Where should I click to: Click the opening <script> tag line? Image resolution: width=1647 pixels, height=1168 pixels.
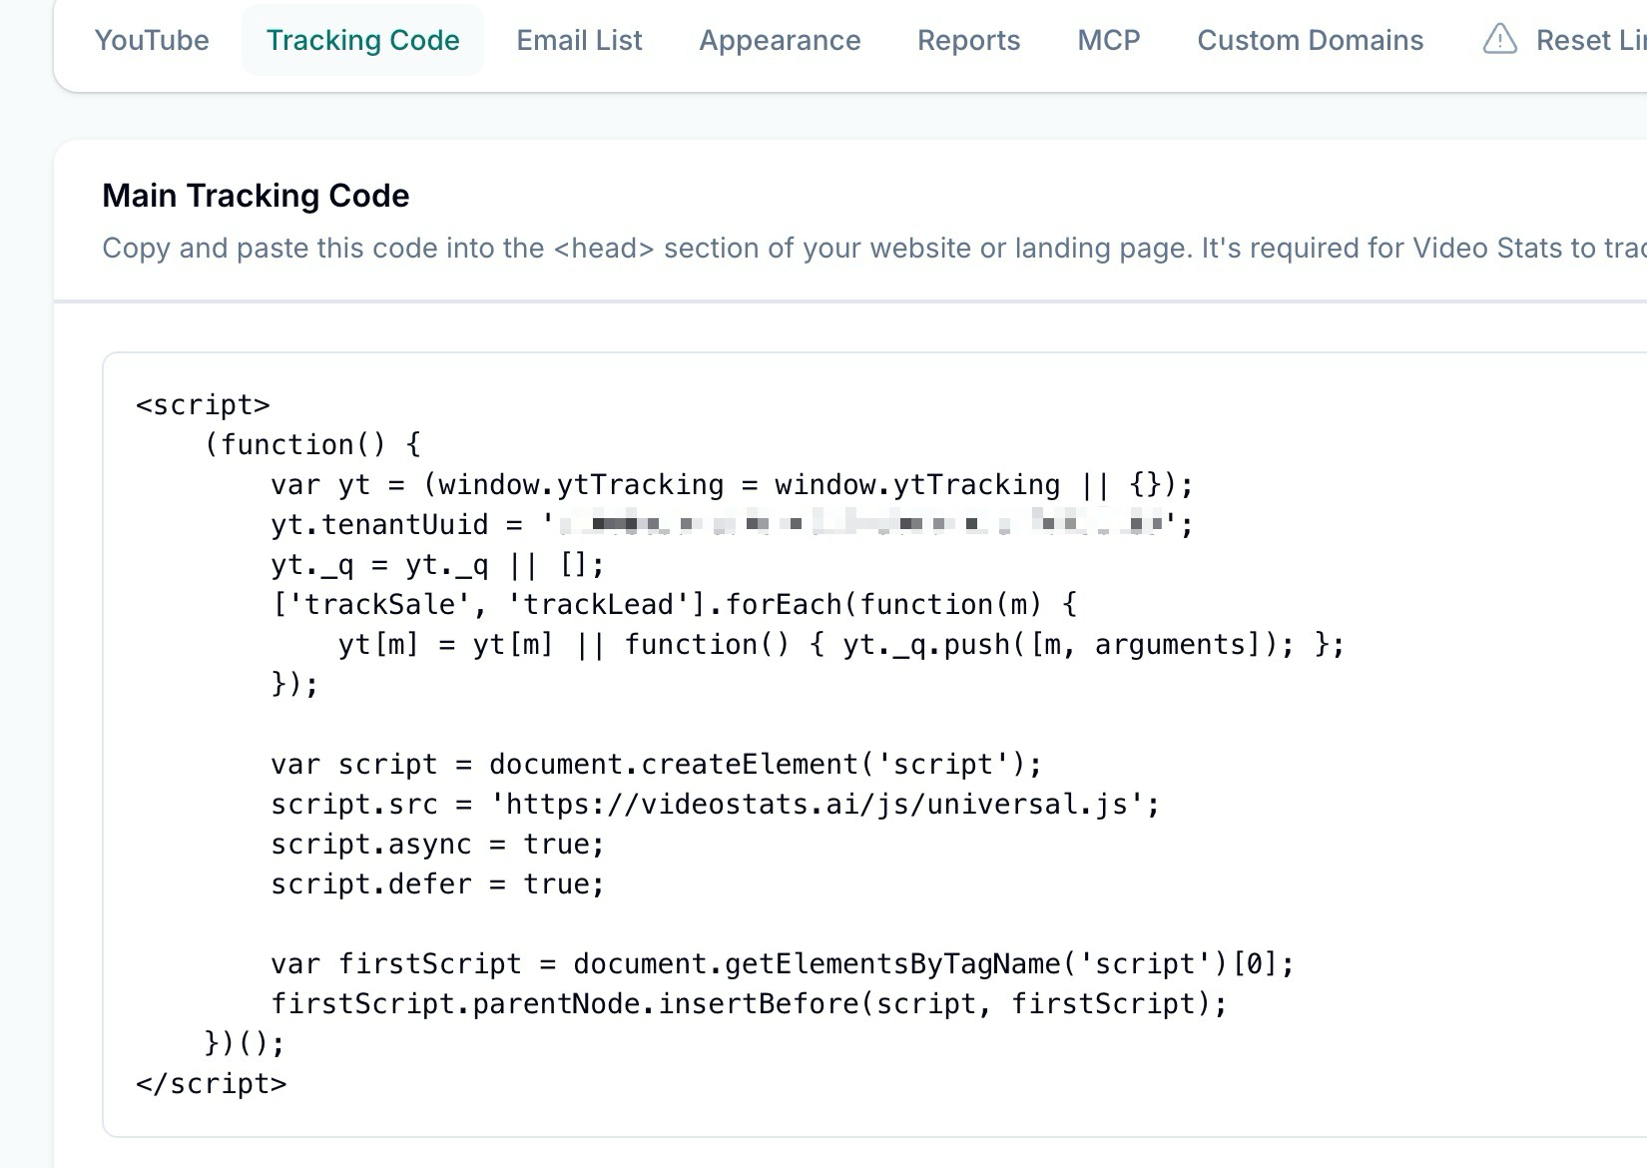203,404
